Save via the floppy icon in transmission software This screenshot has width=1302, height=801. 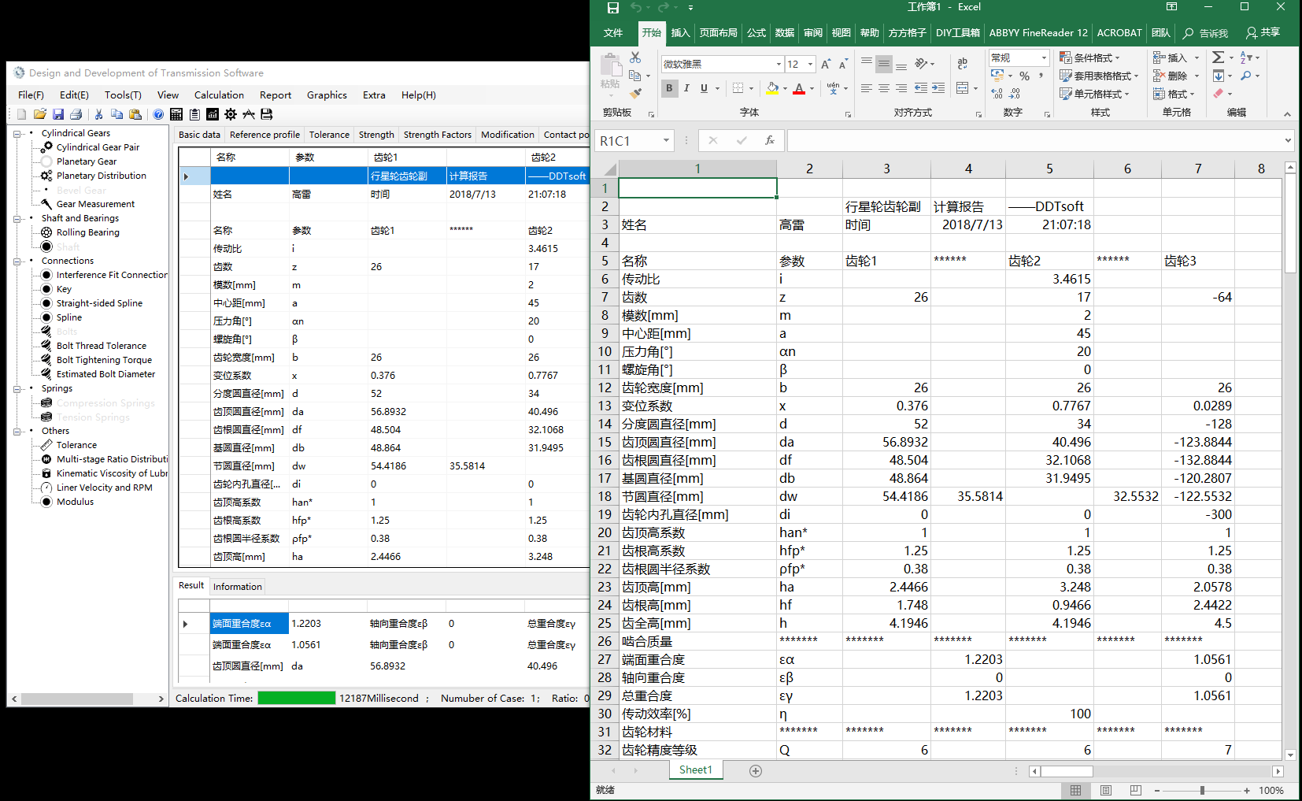point(58,114)
